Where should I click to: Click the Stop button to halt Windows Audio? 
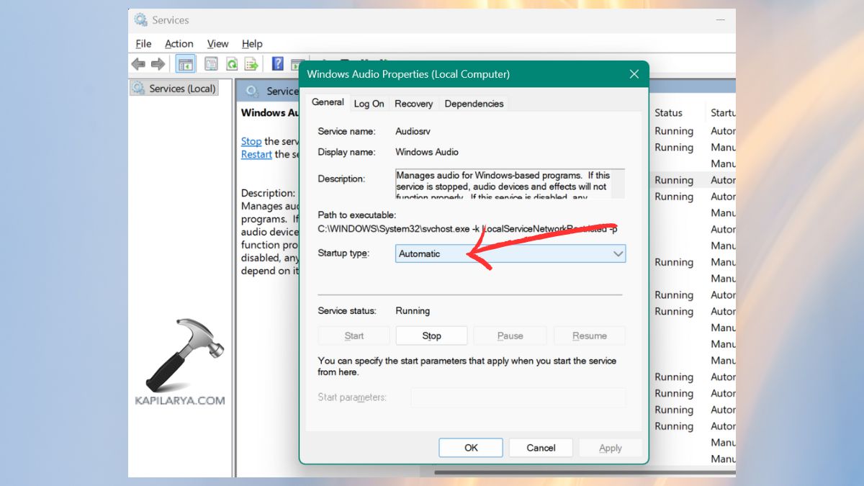431,335
